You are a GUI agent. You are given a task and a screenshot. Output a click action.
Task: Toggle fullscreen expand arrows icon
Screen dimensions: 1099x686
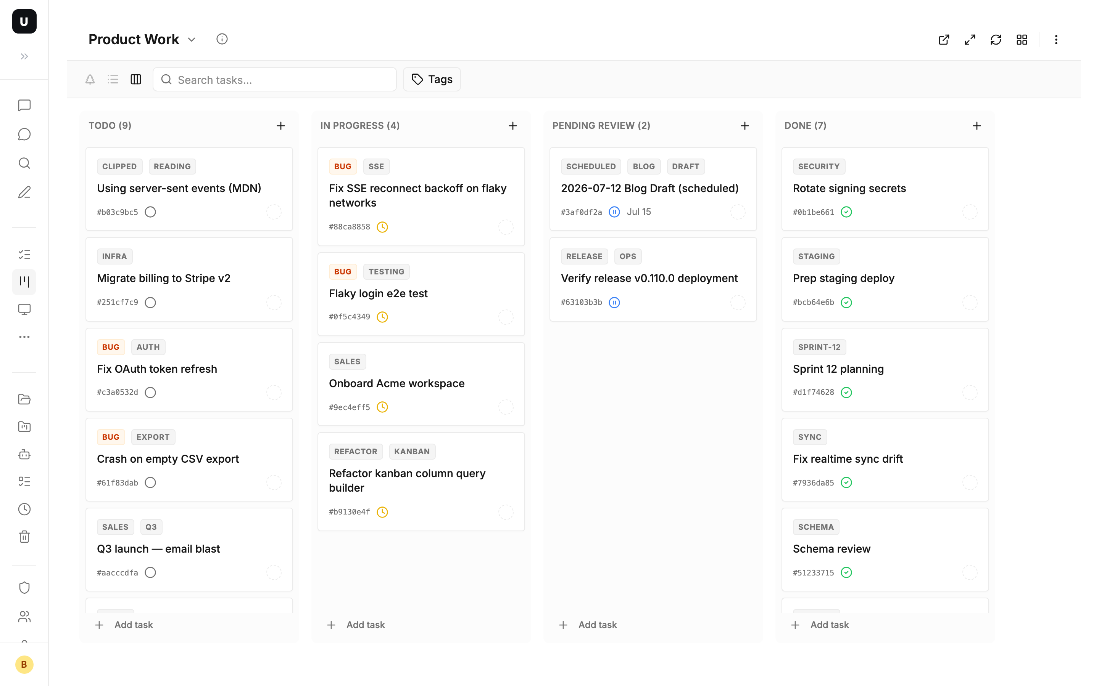pos(970,40)
